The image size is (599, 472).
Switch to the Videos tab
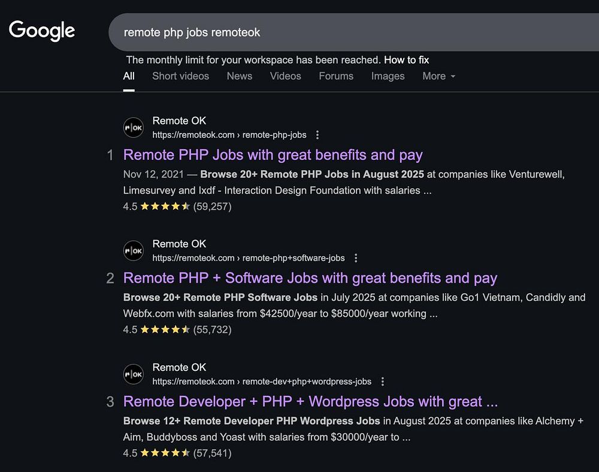click(285, 76)
